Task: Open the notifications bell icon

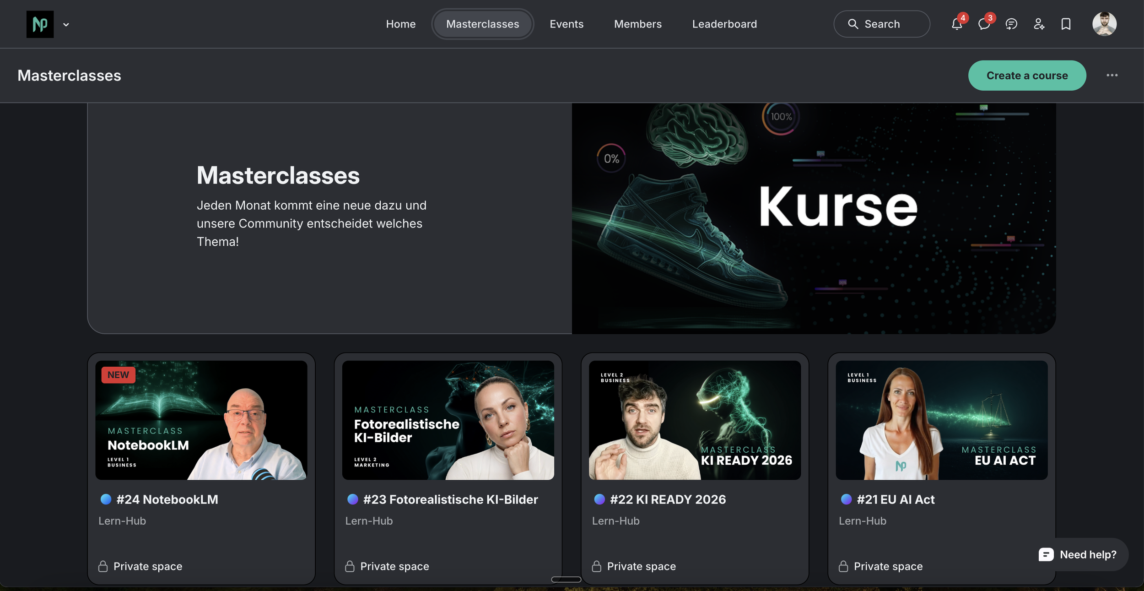Action: 956,24
